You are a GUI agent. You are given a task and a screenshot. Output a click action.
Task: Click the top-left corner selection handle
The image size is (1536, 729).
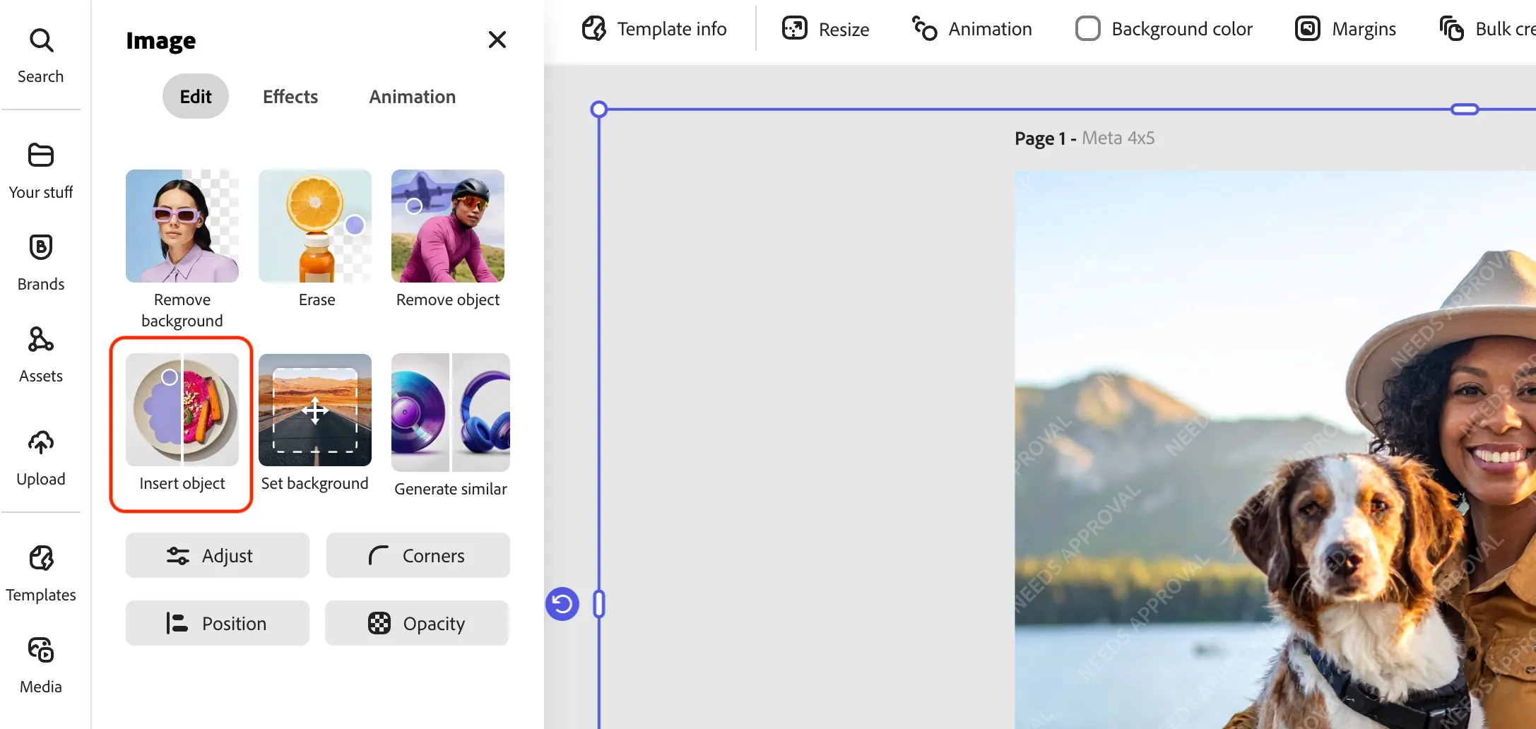[599, 109]
